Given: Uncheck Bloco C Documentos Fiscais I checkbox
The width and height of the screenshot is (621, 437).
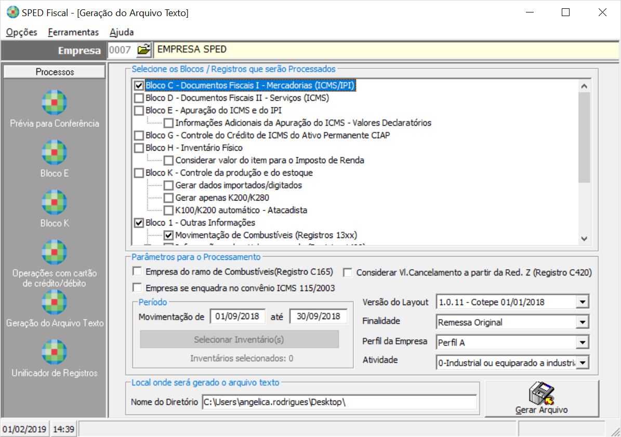Looking at the screenshot, I should click(139, 86).
